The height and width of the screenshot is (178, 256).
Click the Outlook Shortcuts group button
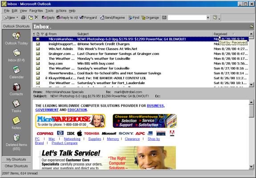coord(16,26)
